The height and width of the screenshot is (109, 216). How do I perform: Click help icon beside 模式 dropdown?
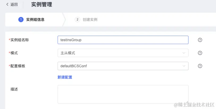(x=200, y=53)
